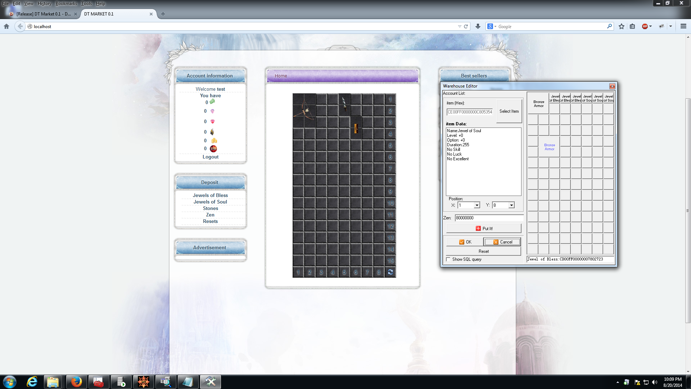Screen dimensions: 691x389
Task: Click the Zen deposit link
Action: (x=210, y=215)
